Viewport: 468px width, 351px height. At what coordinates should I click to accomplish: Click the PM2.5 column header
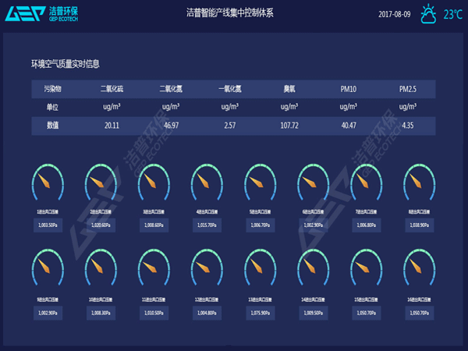point(408,89)
